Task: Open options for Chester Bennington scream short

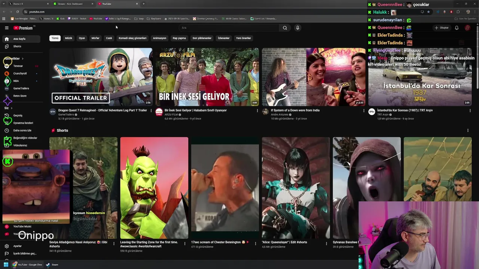Action: click(256, 244)
